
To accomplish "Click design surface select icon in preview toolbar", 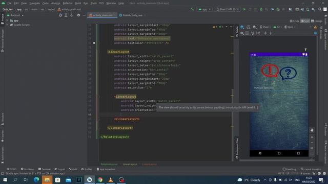I will click(x=242, y=27).
